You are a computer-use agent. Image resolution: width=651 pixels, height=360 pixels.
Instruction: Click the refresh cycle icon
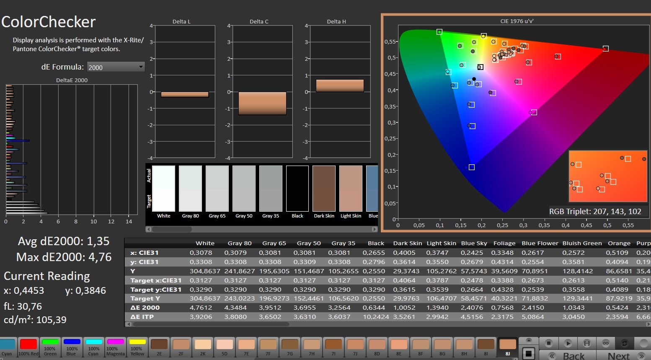625,343
